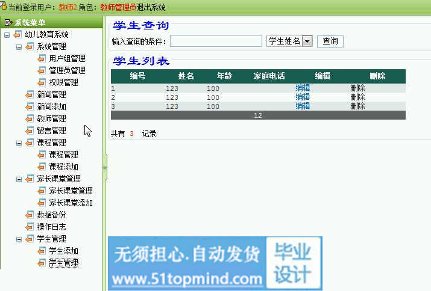Viewport: 431px width, 291px height.
Task: Collapse the parent 学生管理 branch toggle
Action: (19, 239)
